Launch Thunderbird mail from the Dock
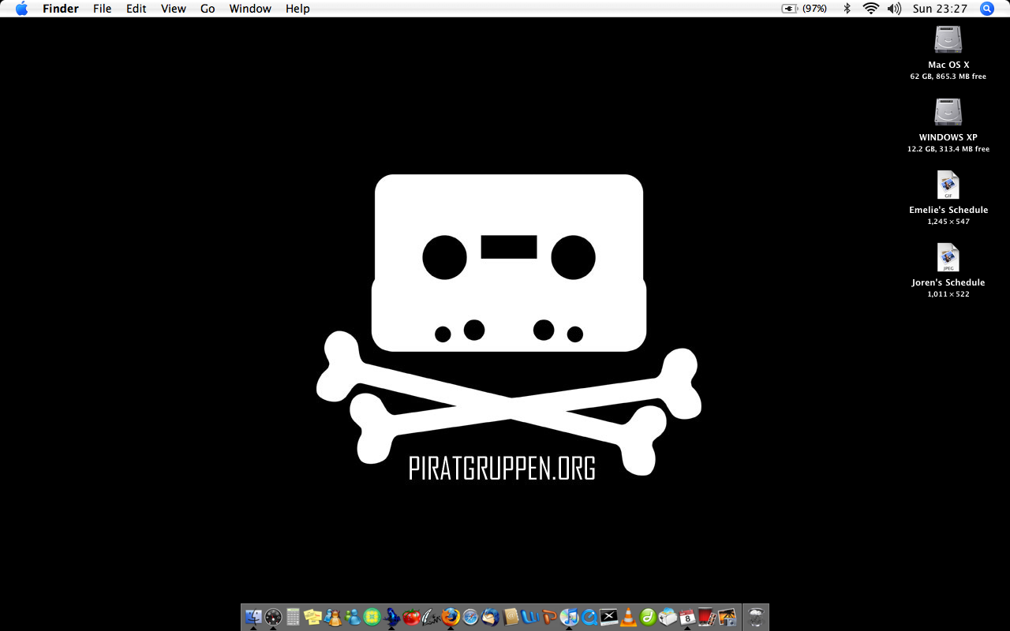Image resolution: width=1010 pixels, height=631 pixels. (x=490, y=617)
